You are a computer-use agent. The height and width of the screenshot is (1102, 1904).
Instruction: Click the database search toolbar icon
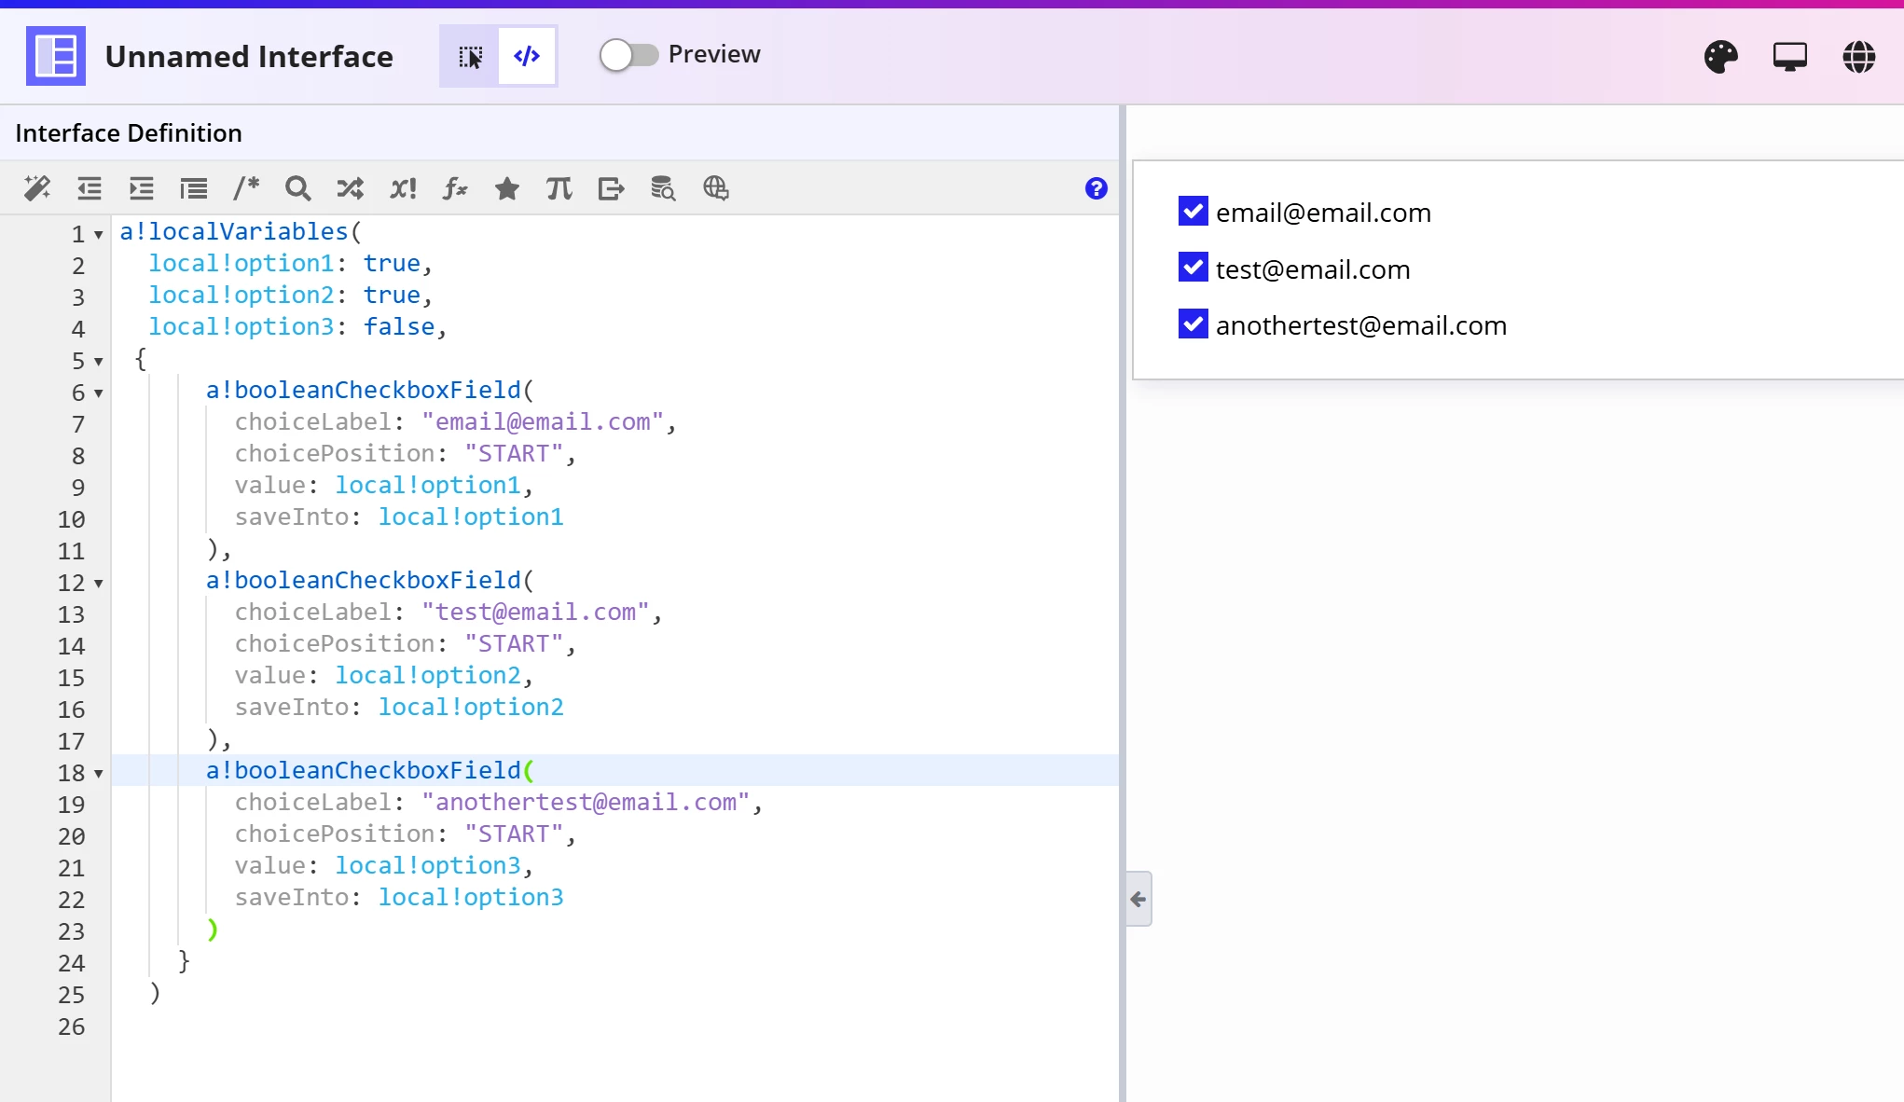coord(664,188)
